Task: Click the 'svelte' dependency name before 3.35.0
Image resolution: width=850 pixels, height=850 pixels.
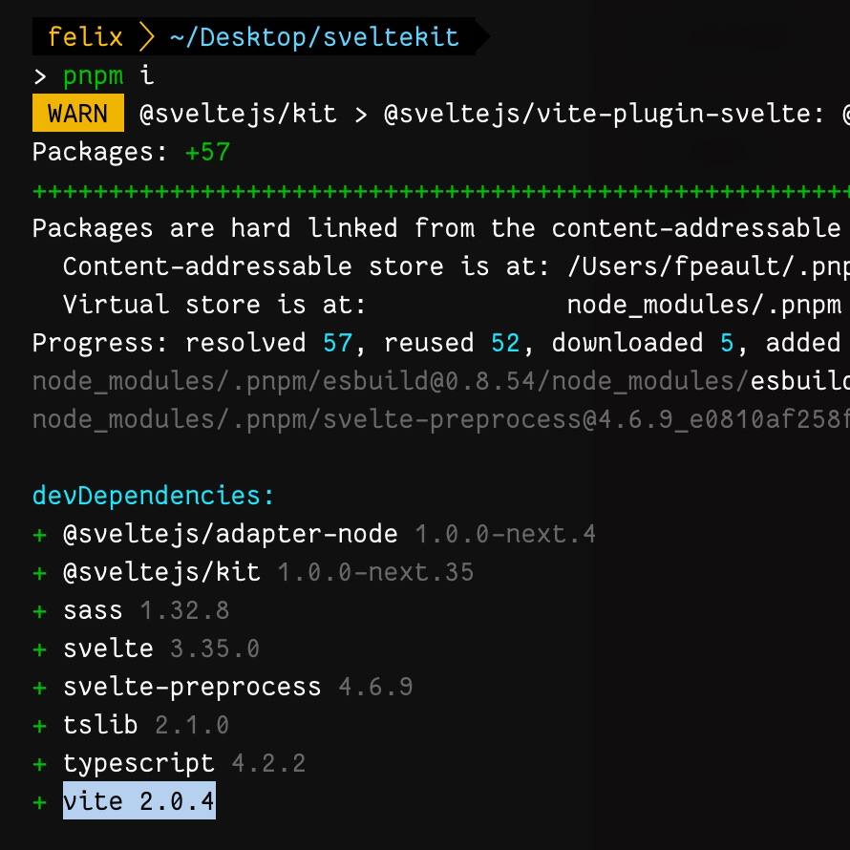Action: coord(109,648)
